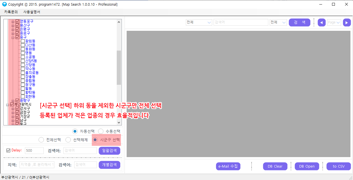Toggle the Delay checkbox
The image size is (353, 180).
(8, 150)
